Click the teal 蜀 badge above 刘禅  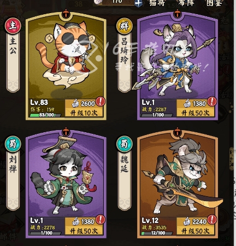click(13, 144)
